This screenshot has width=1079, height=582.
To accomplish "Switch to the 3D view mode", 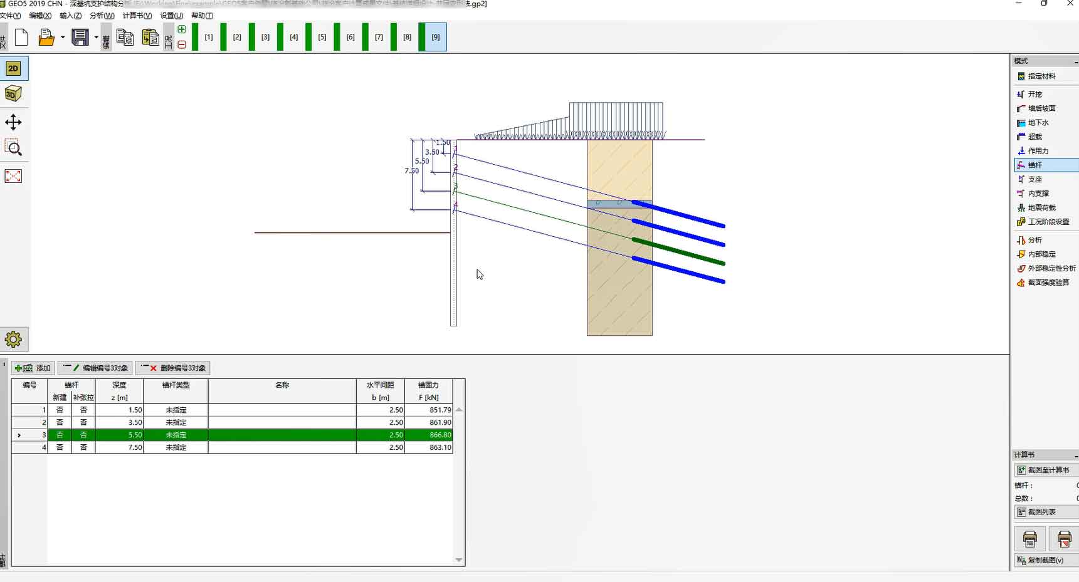I will 13,94.
